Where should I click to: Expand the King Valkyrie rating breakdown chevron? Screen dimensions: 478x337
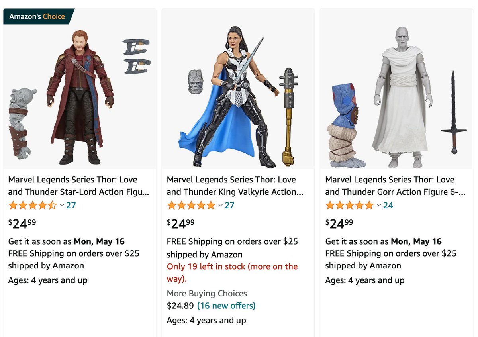(220, 206)
